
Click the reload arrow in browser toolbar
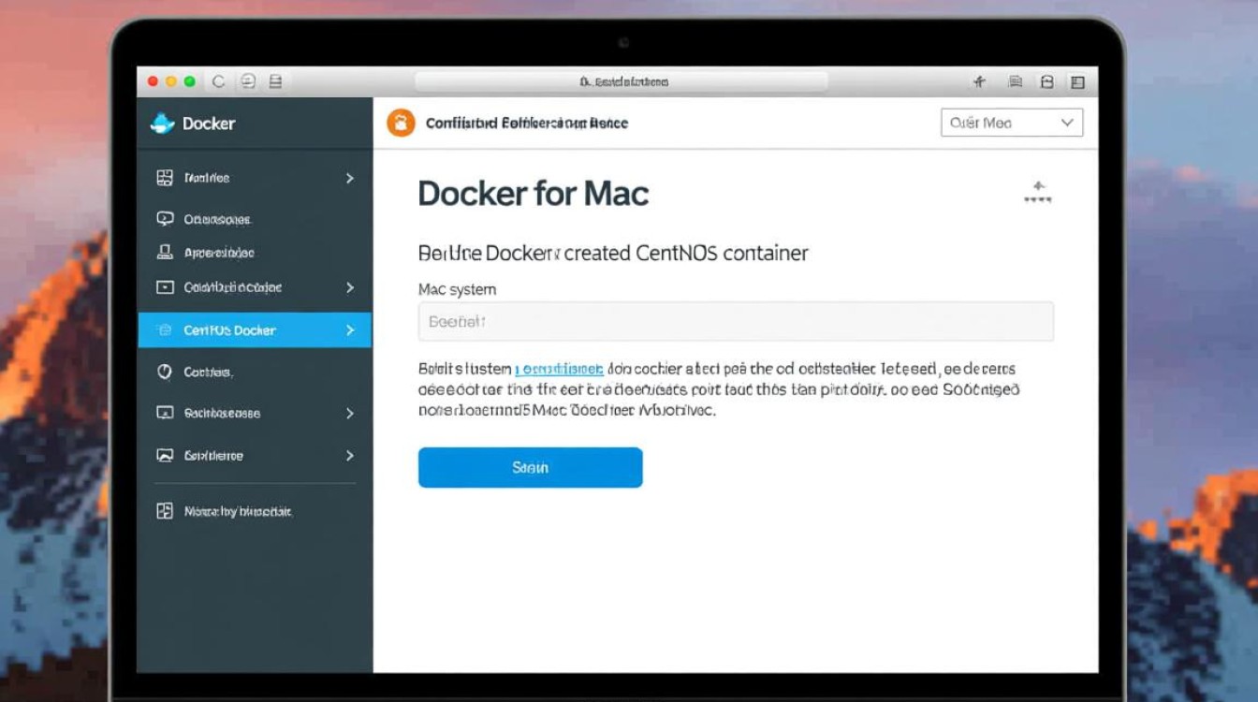tap(218, 81)
